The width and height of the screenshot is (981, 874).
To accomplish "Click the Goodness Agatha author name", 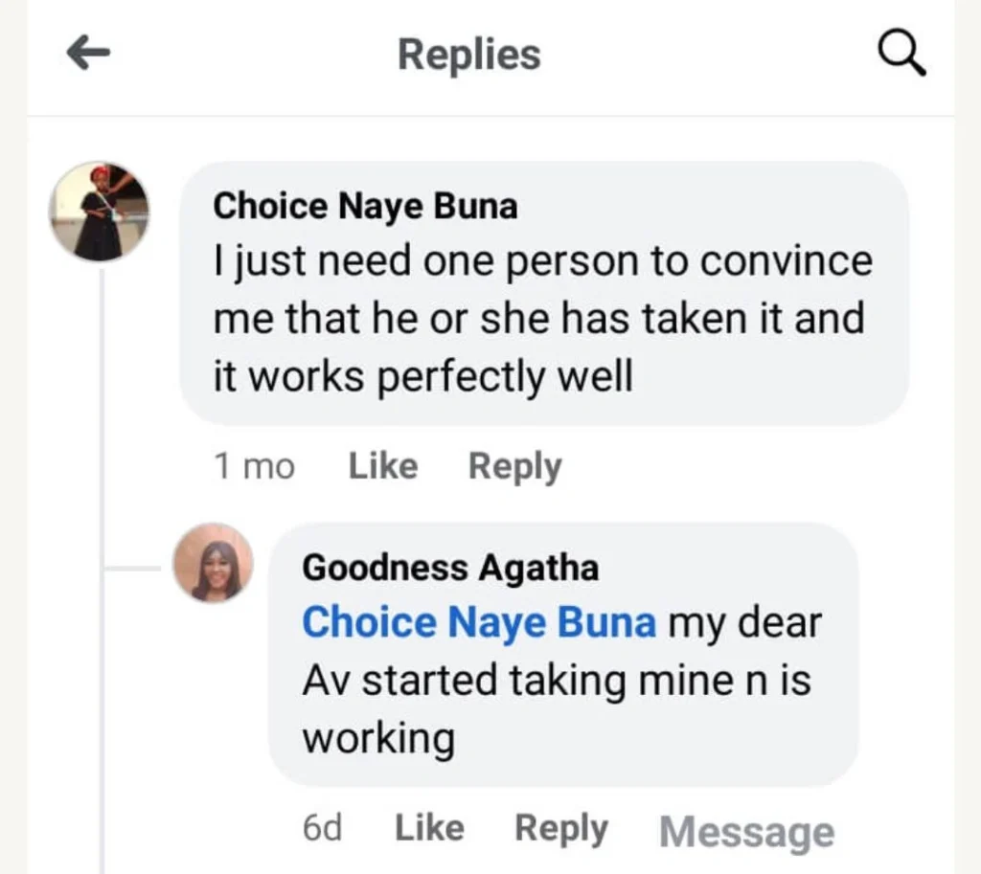I will pos(450,568).
